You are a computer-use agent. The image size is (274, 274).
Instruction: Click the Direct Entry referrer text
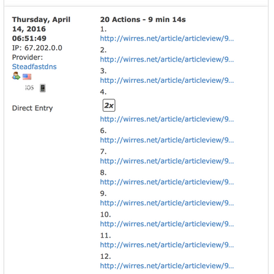tap(32, 108)
